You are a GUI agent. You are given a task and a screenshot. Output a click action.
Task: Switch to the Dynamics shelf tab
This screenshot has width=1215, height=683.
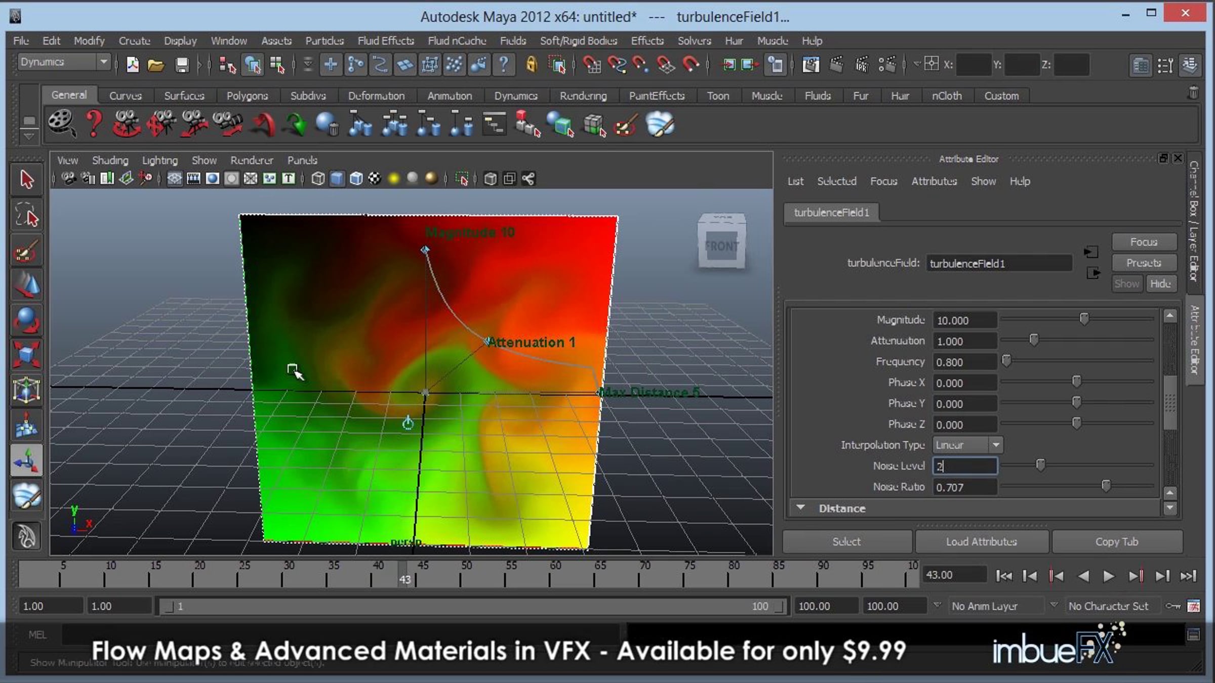coord(516,96)
